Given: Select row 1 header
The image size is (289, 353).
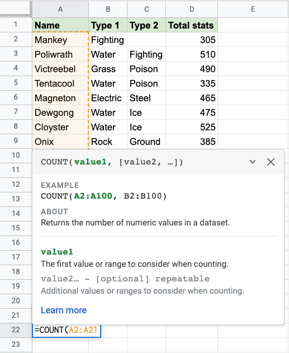Looking at the screenshot, I should click(16, 25).
